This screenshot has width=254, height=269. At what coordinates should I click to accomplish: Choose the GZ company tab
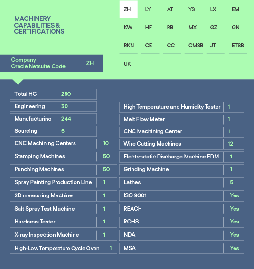click(x=215, y=28)
